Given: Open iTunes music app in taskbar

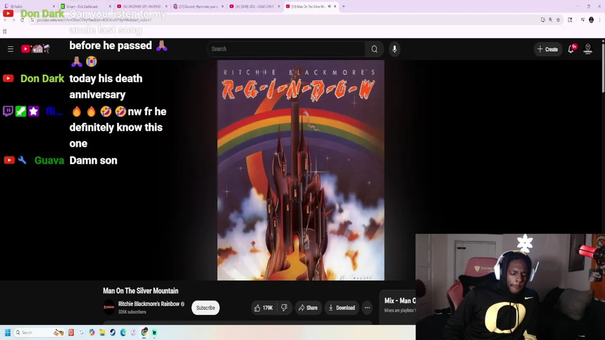Looking at the screenshot, I should coord(133,332).
